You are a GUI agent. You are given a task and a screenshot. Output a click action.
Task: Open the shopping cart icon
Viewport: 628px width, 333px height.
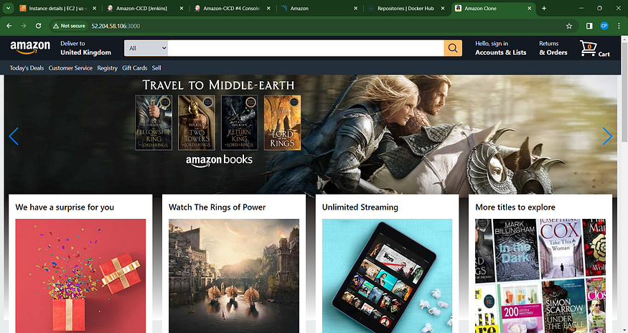[589, 49]
